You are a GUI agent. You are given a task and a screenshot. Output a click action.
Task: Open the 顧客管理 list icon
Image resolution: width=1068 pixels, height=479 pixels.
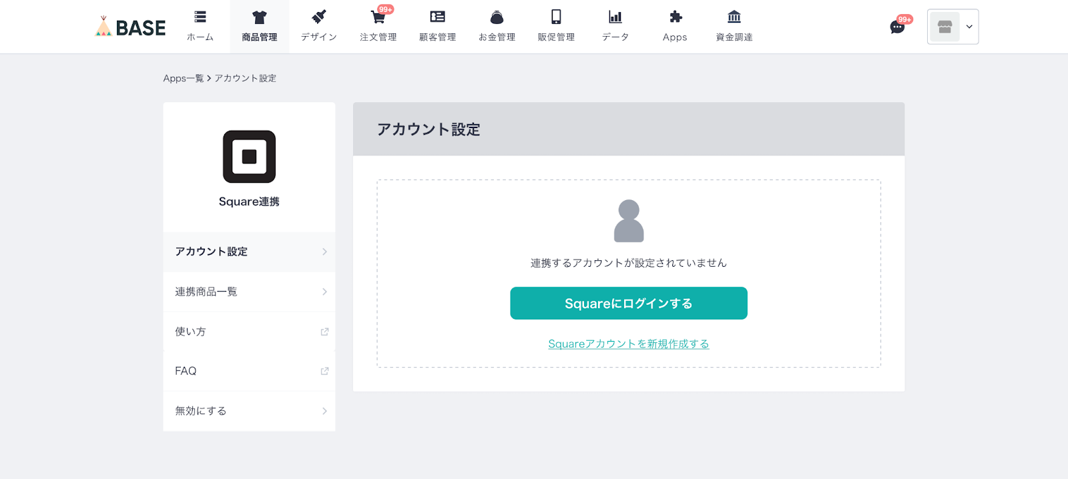437,17
